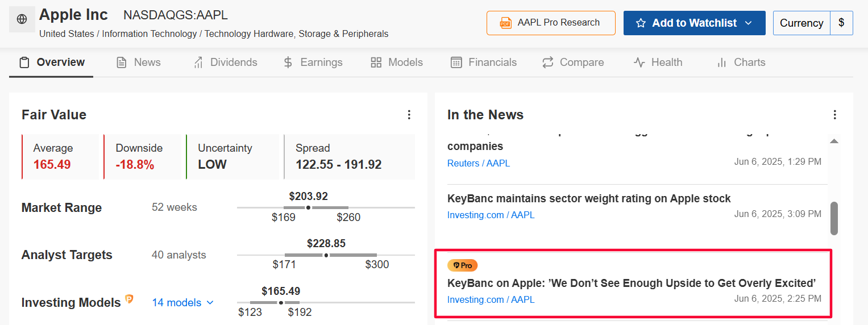Click the Average 165.49 fair value box
This screenshot has width=868, height=325.
[x=61, y=157]
